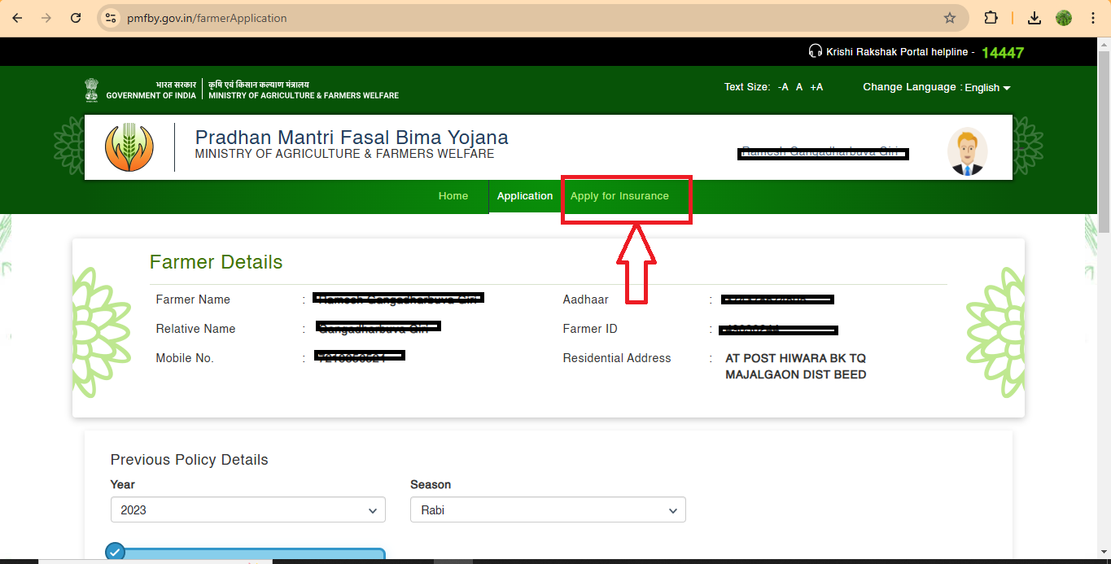
Task: Reload the page using the refresh icon
Action: (x=75, y=17)
